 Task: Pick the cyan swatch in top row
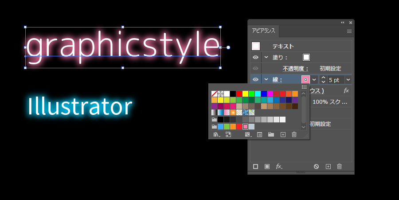pos(258,94)
